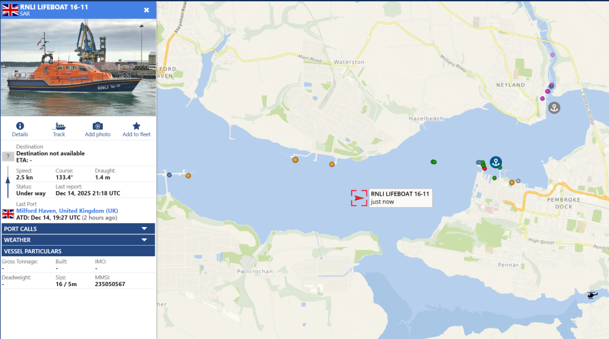The image size is (609, 339).
Task: Select the red lifeboat arrow marker
Action: click(359, 198)
